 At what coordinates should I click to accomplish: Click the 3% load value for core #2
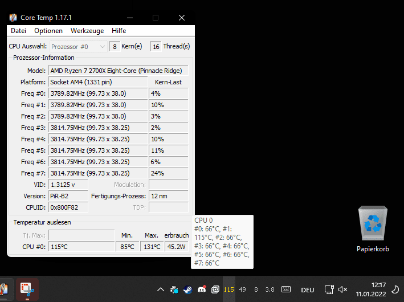point(169,116)
